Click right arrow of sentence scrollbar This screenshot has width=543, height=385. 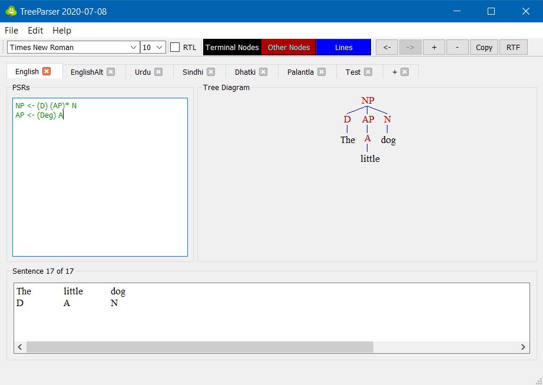(x=524, y=347)
